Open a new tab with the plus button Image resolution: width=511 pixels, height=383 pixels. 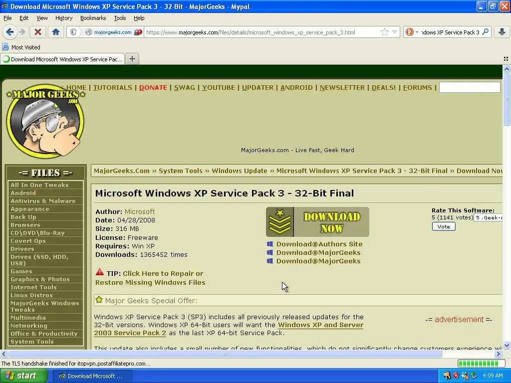tap(132, 59)
